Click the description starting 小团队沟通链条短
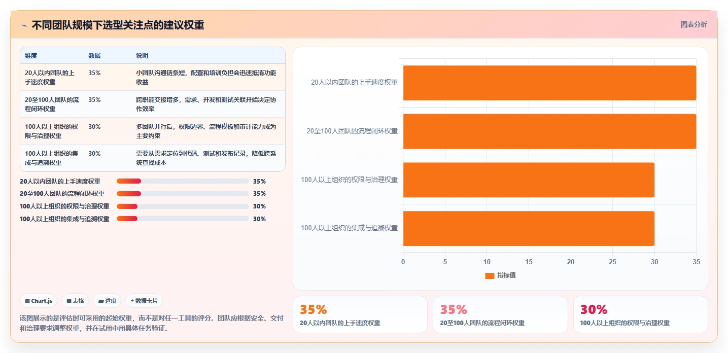 point(206,77)
